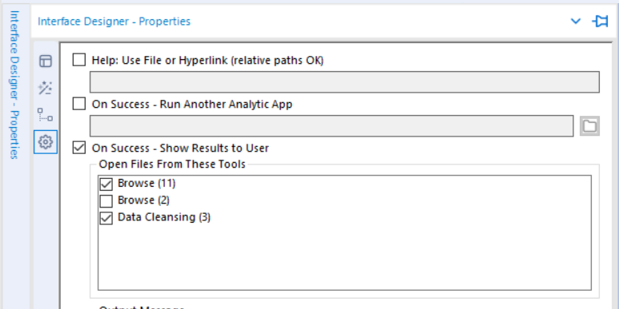Click the Open Files From These Tools label

click(x=172, y=164)
